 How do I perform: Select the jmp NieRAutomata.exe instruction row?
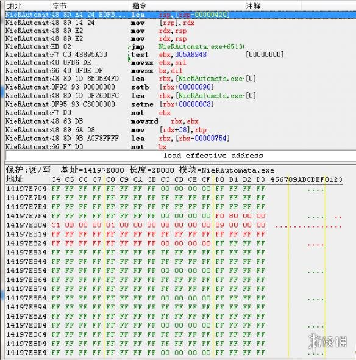click(180, 47)
